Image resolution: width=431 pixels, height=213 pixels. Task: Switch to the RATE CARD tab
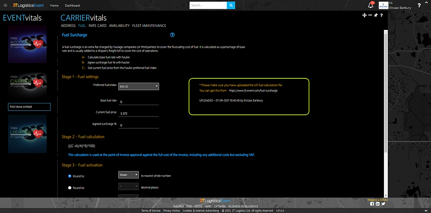coord(98,26)
